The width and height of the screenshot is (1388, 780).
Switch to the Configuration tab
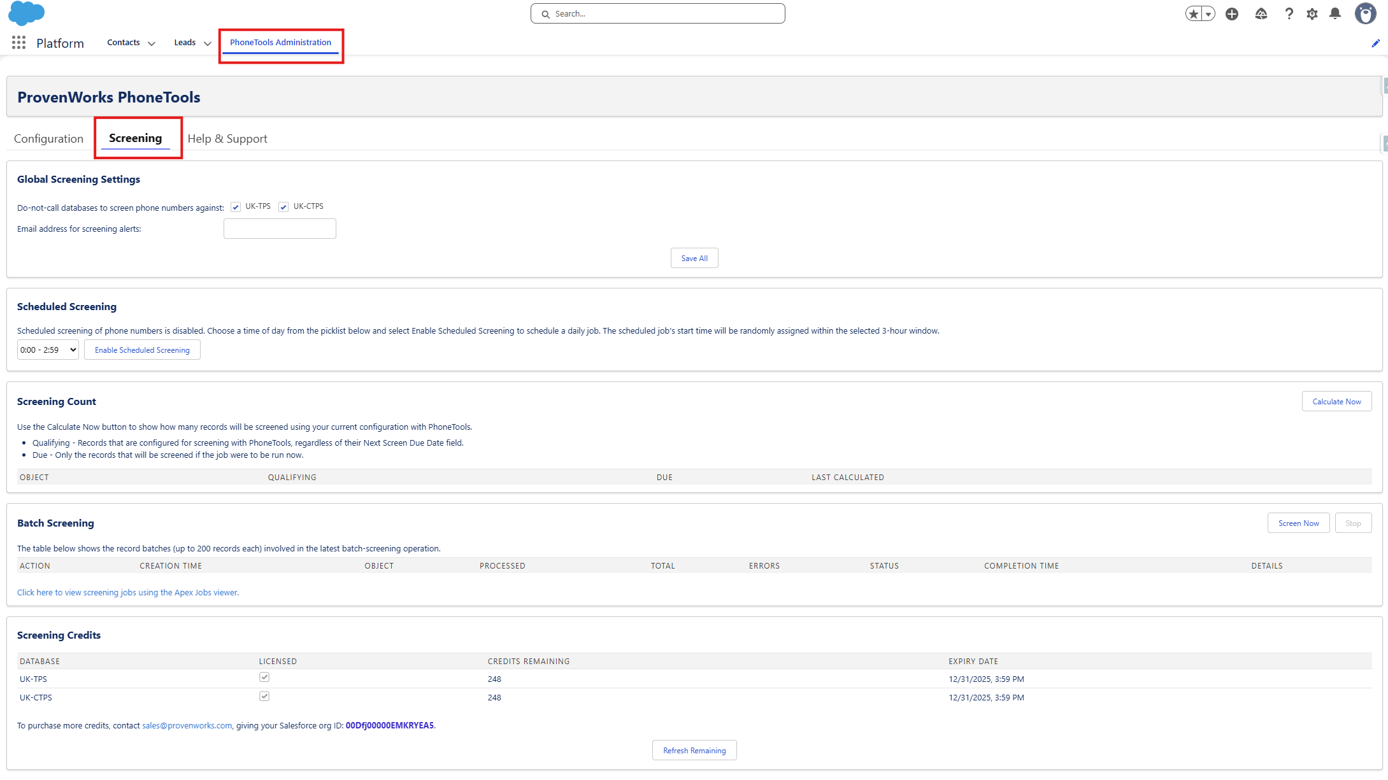(x=48, y=139)
